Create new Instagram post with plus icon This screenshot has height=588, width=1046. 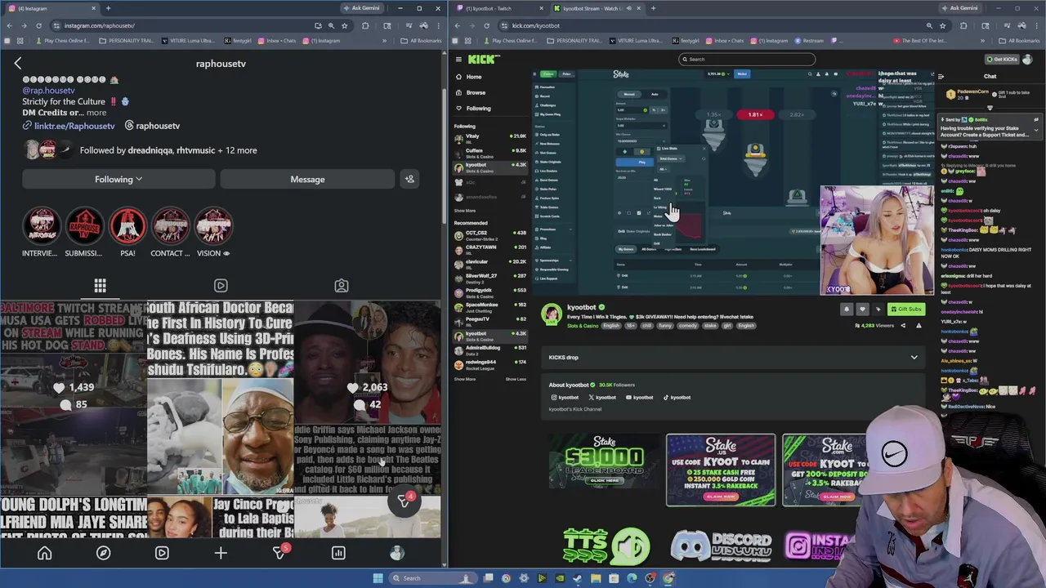coord(221,553)
